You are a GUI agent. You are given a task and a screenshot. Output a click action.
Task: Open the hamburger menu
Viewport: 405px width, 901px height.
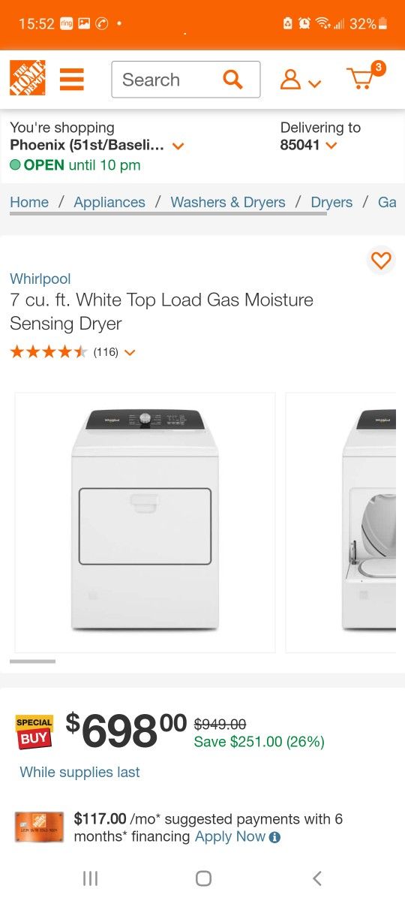(72, 79)
